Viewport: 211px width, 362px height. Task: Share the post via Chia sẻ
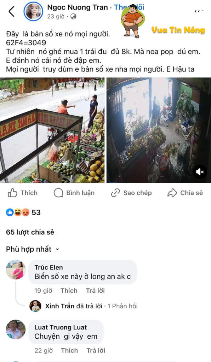185,193
